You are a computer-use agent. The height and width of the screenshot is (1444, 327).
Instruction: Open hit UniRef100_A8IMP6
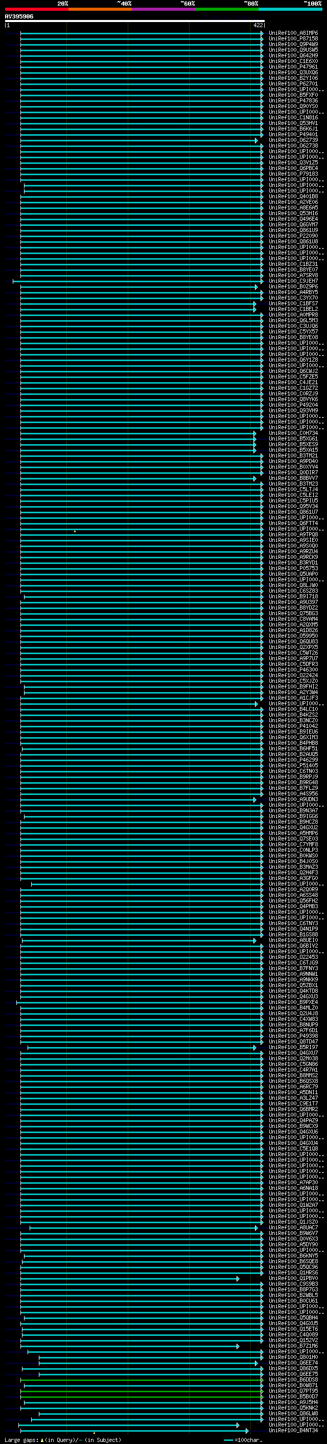click(293, 33)
